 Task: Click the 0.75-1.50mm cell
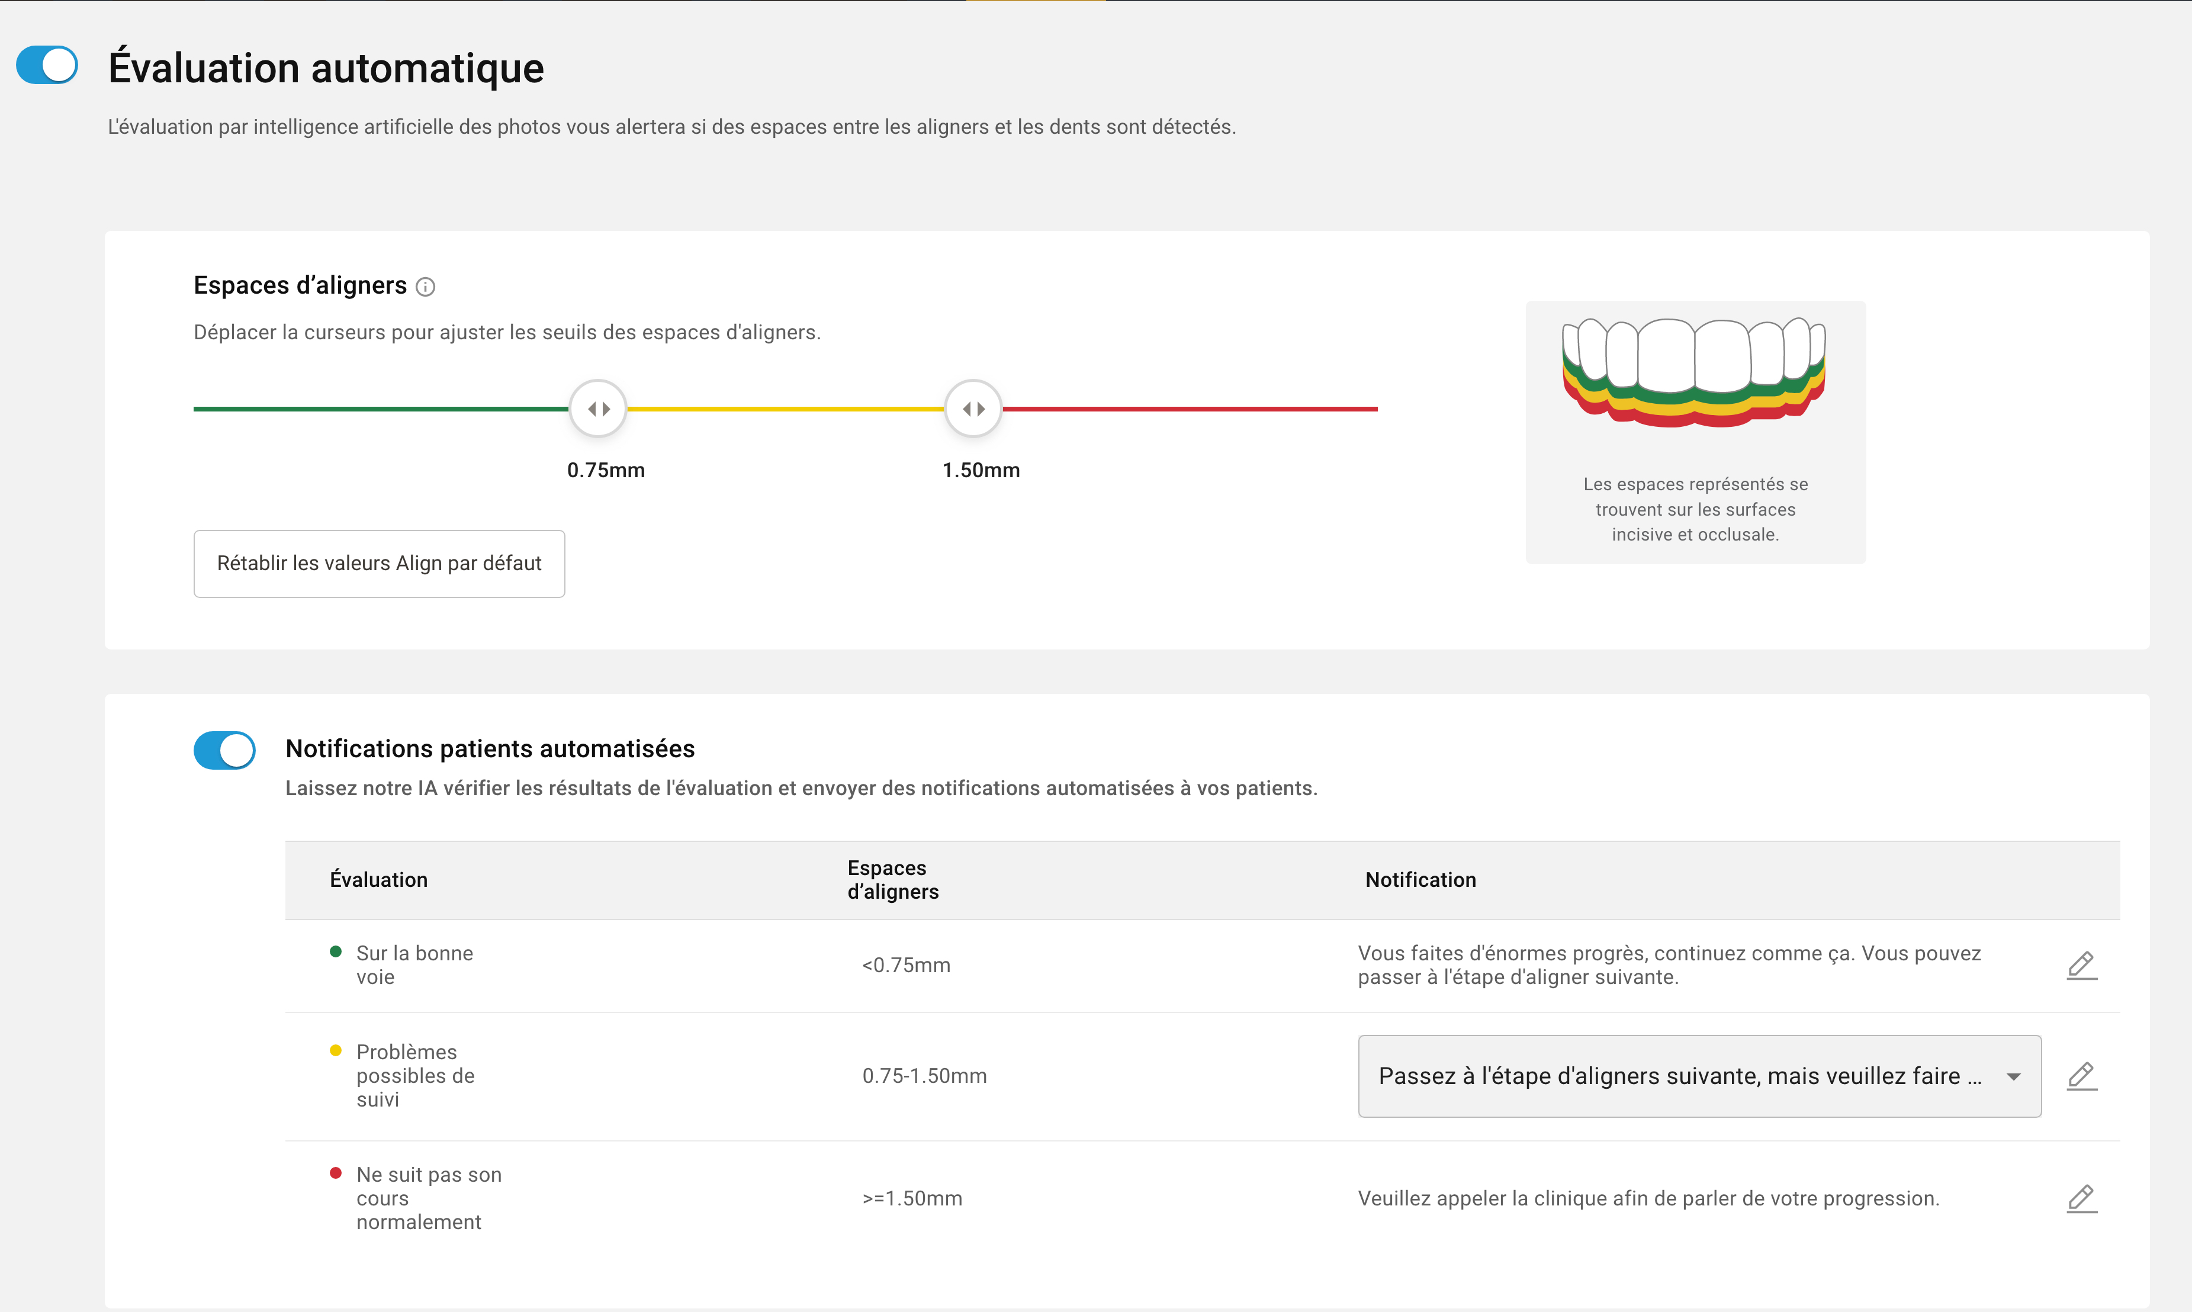(x=925, y=1076)
